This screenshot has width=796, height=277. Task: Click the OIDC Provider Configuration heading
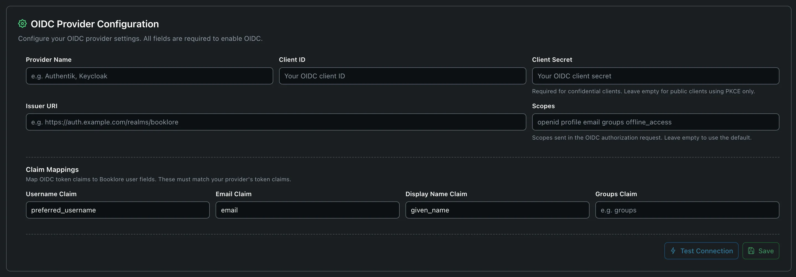(95, 24)
